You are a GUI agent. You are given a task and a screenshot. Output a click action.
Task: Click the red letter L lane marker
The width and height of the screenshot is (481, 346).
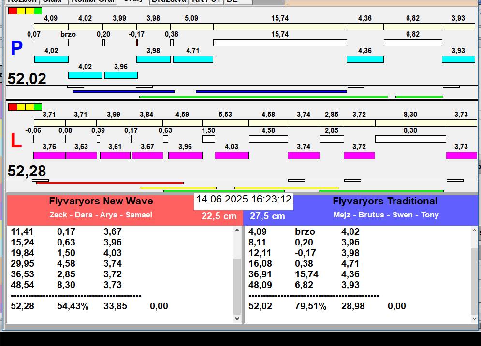click(x=16, y=141)
